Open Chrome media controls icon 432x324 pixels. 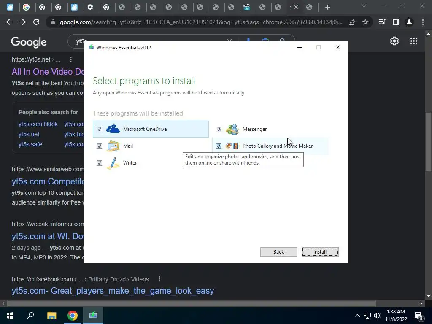tap(382, 22)
